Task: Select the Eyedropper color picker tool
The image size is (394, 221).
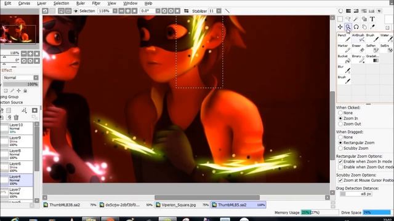Action: [372, 27]
